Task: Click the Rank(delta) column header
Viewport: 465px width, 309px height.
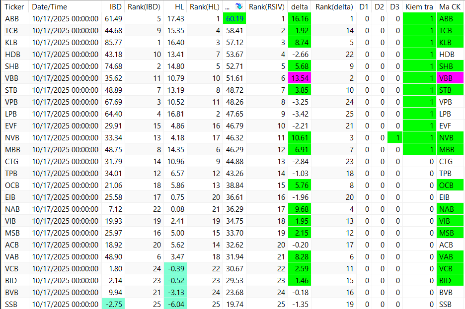Action: (334, 6)
